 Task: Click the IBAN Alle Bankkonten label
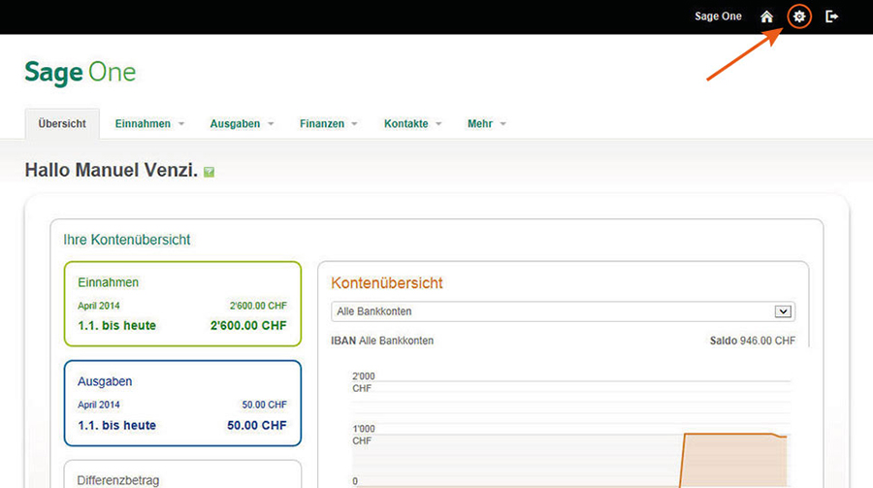(382, 341)
